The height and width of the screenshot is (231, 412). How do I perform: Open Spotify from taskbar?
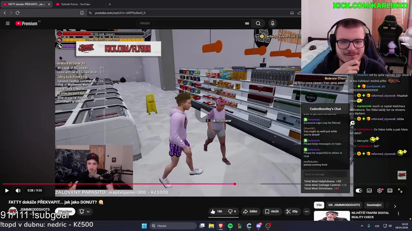[x=230, y=226]
